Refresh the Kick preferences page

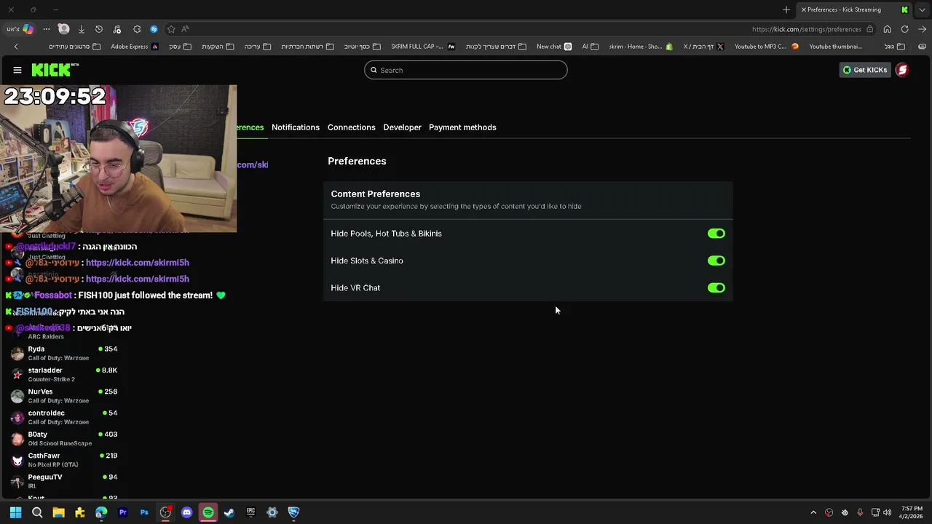click(904, 29)
